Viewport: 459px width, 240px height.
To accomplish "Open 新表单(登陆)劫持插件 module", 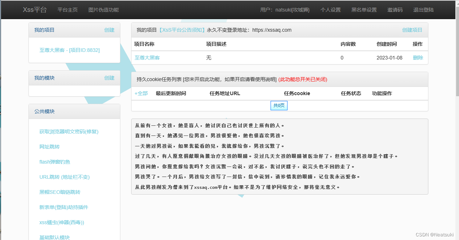I will 64,207.
